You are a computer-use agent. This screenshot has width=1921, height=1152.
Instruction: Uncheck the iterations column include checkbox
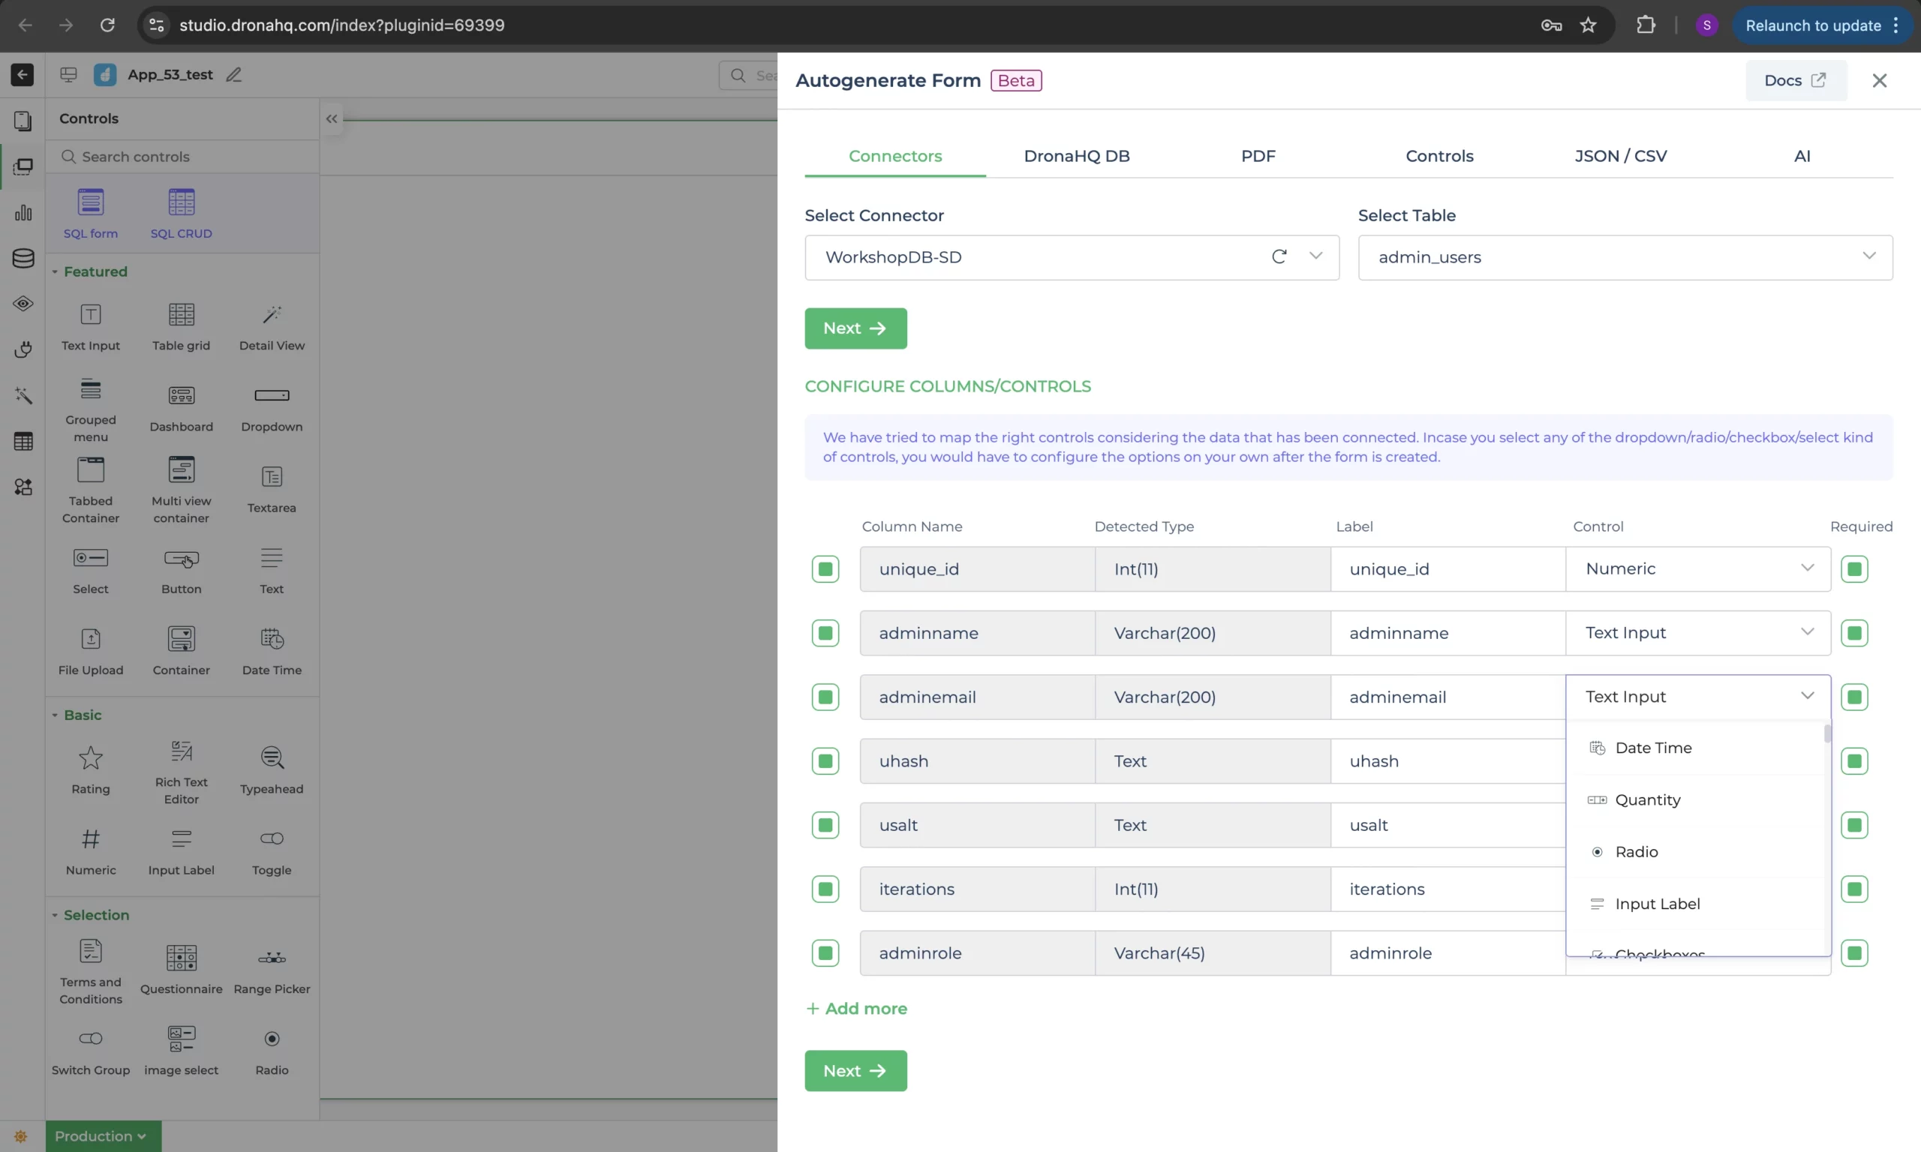click(825, 889)
